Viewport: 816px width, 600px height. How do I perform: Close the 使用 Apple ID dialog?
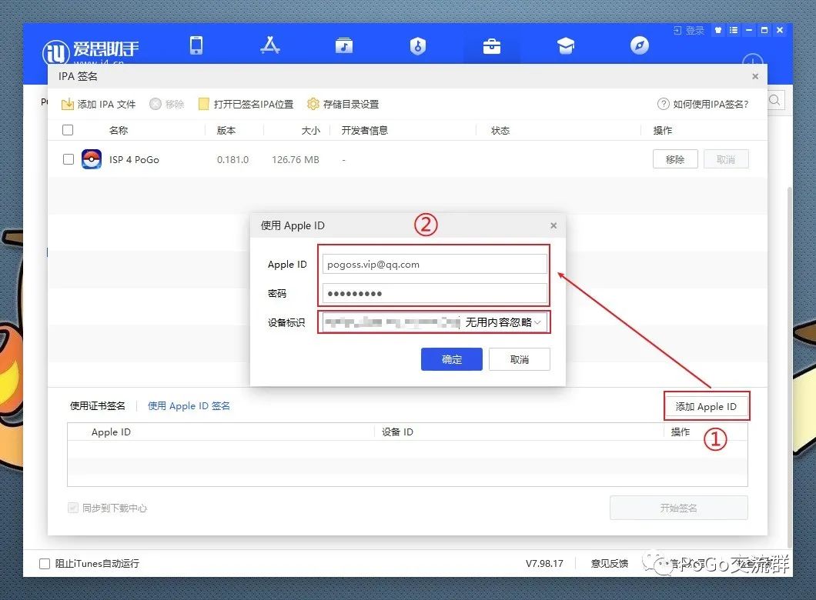point(553,225)
